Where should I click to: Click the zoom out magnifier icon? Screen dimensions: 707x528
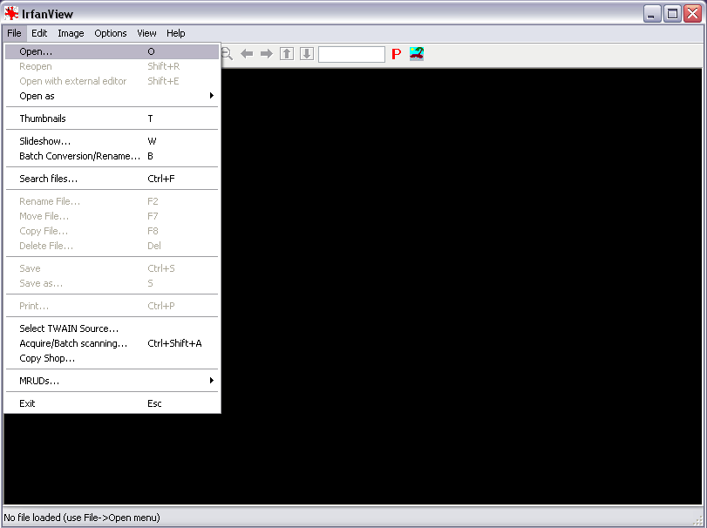(x=228, y=54)
